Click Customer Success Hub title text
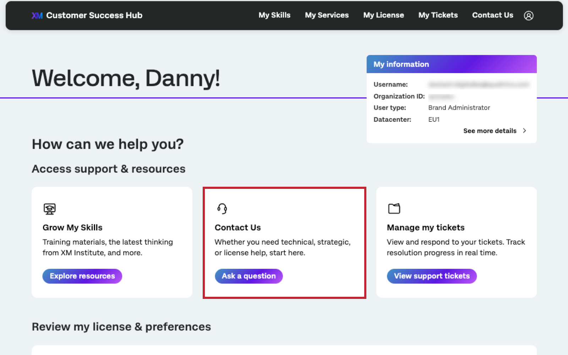The height and width of the screenshot is (355, 568). tap(94, 15)
